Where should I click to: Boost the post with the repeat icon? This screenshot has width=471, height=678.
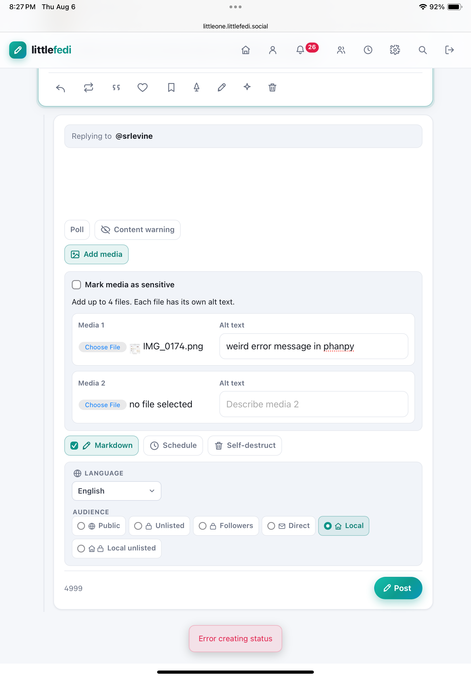[88, 88]
